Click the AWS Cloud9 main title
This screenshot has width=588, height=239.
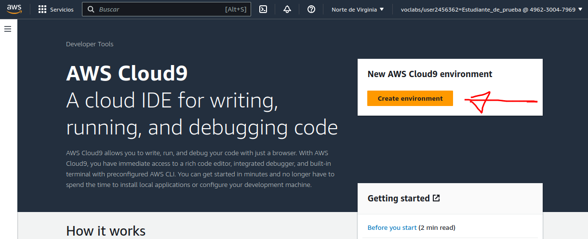click(127, 74)
